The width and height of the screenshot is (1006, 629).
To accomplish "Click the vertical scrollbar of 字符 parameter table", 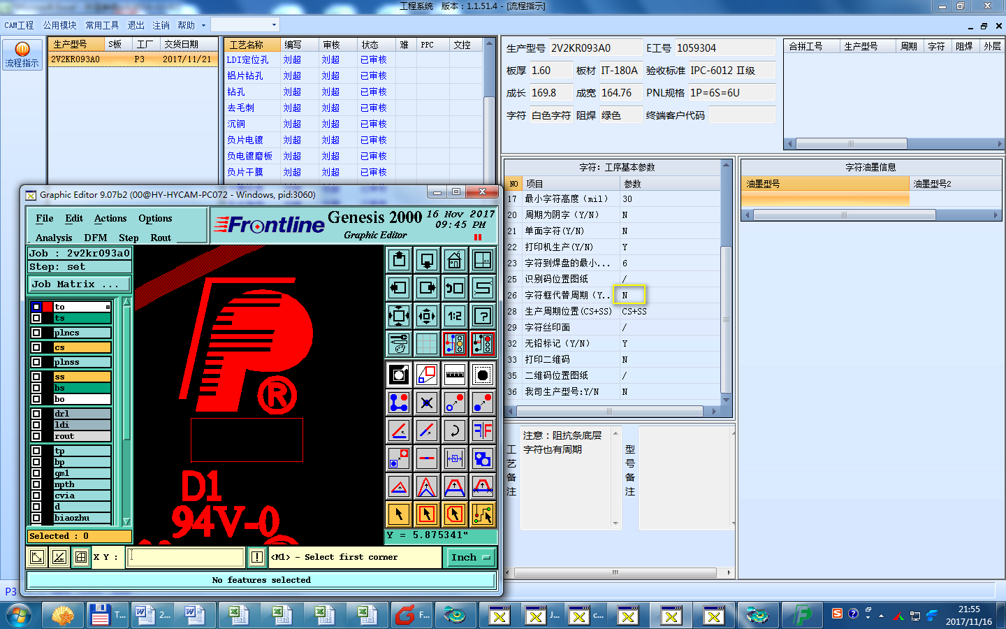I will [727, 282].
